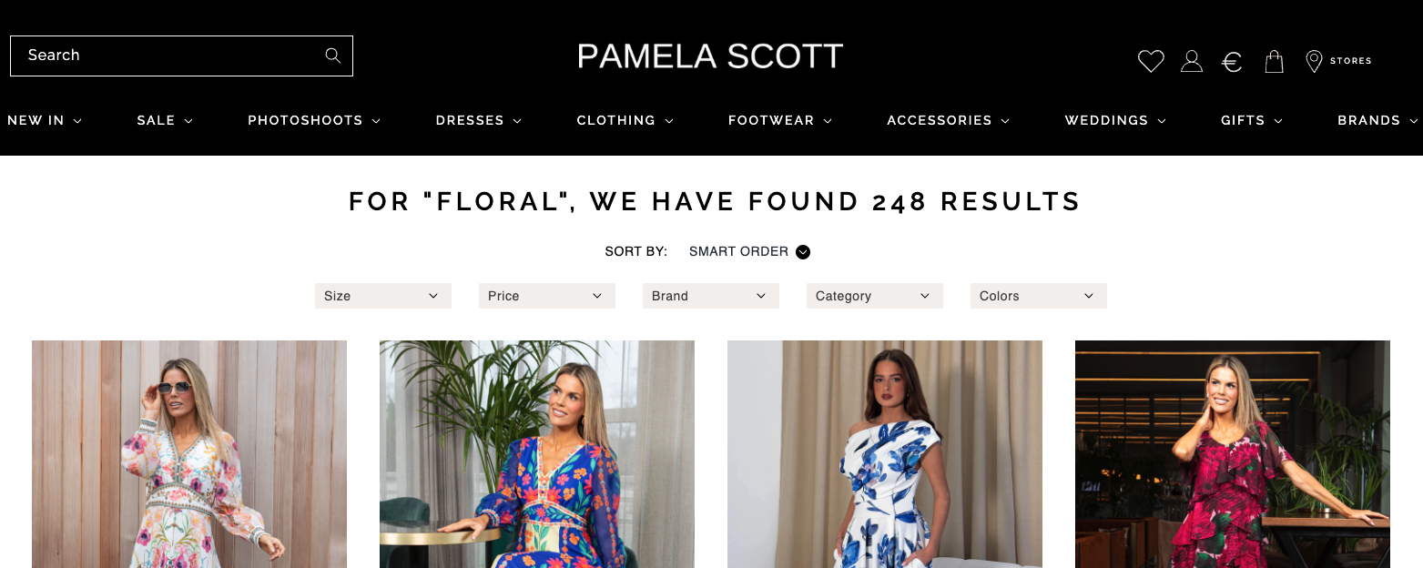The image size is (1423, 568).
Task: Open the Category filter dropdown
Action: point(875,296)
